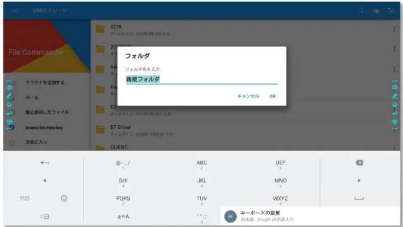The image size is (403, 227).
Task: Toggle letter case with a⇔A key
Action: click(x=123, y=217)
